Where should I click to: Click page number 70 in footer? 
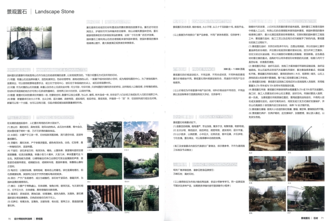(x=9, y=218)
